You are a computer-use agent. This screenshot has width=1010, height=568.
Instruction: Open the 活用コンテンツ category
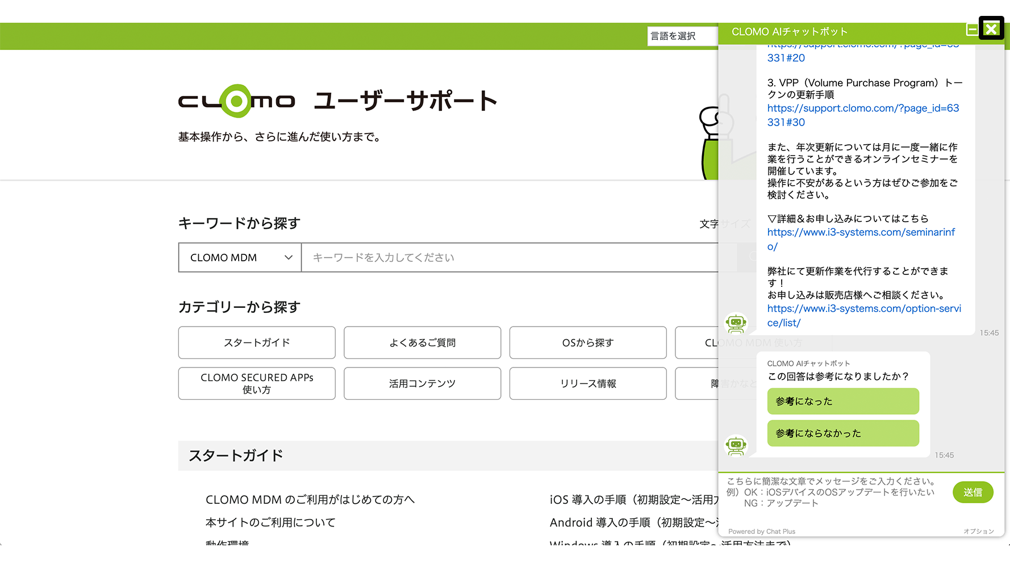(x=423, y=383)
